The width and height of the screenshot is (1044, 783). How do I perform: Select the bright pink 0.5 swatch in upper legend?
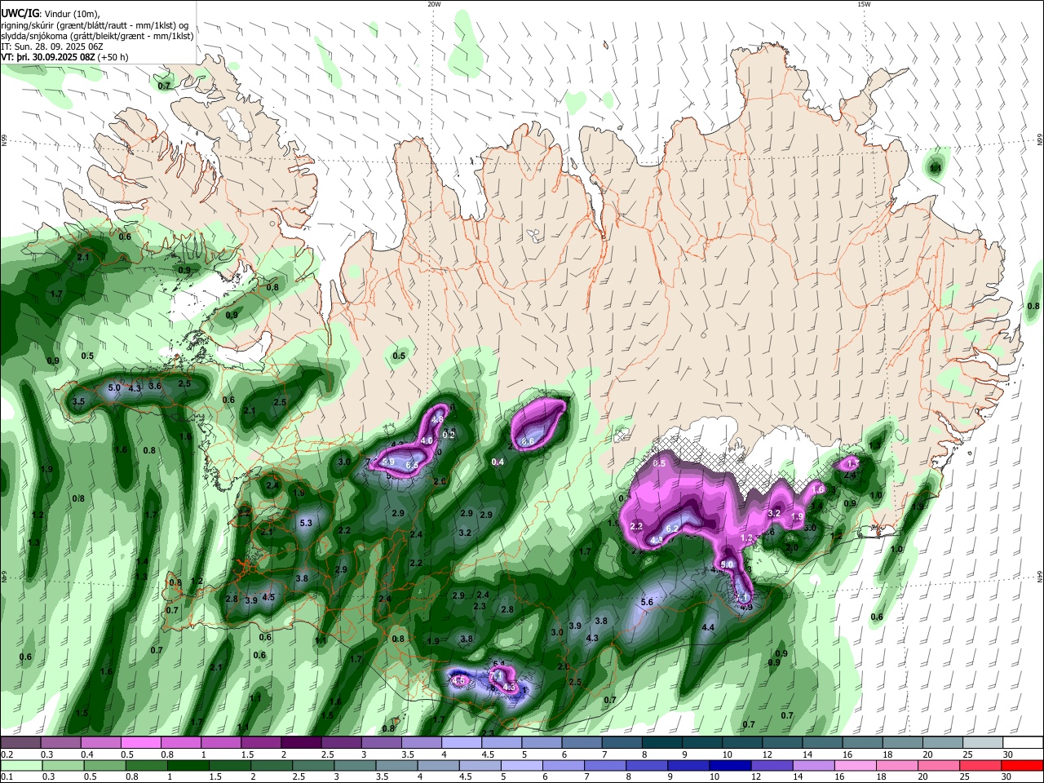pos(140,742)
